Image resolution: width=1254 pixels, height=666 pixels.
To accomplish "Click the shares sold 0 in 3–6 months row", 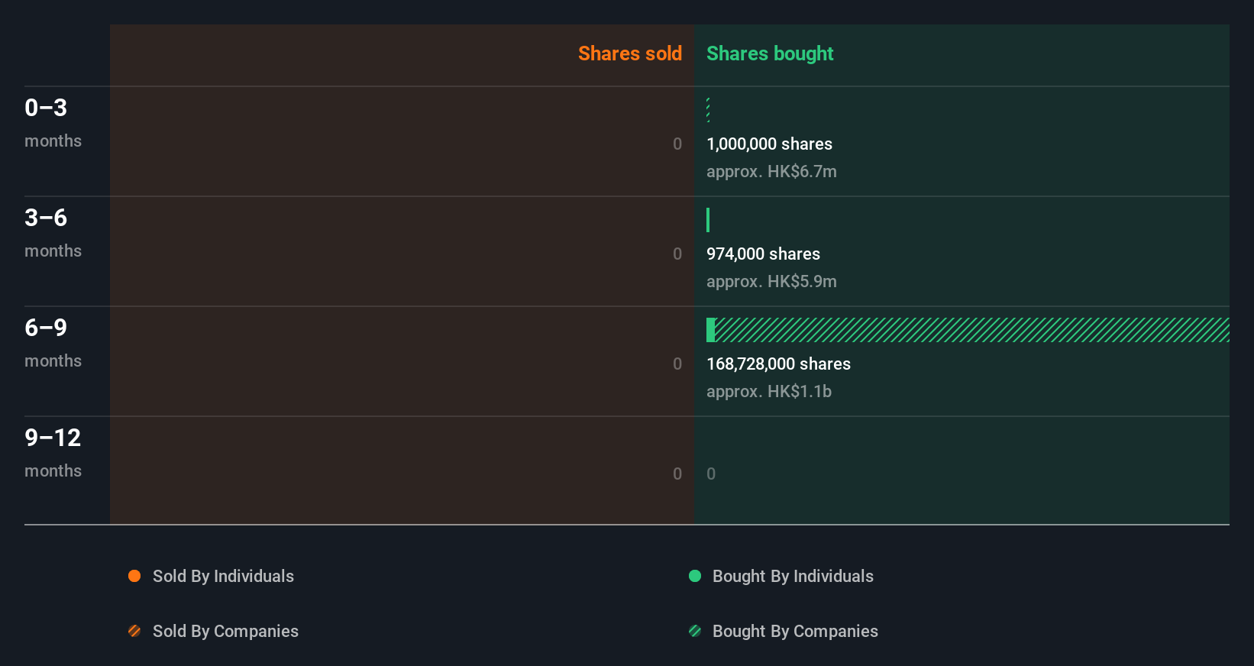I will pos(677,254).
